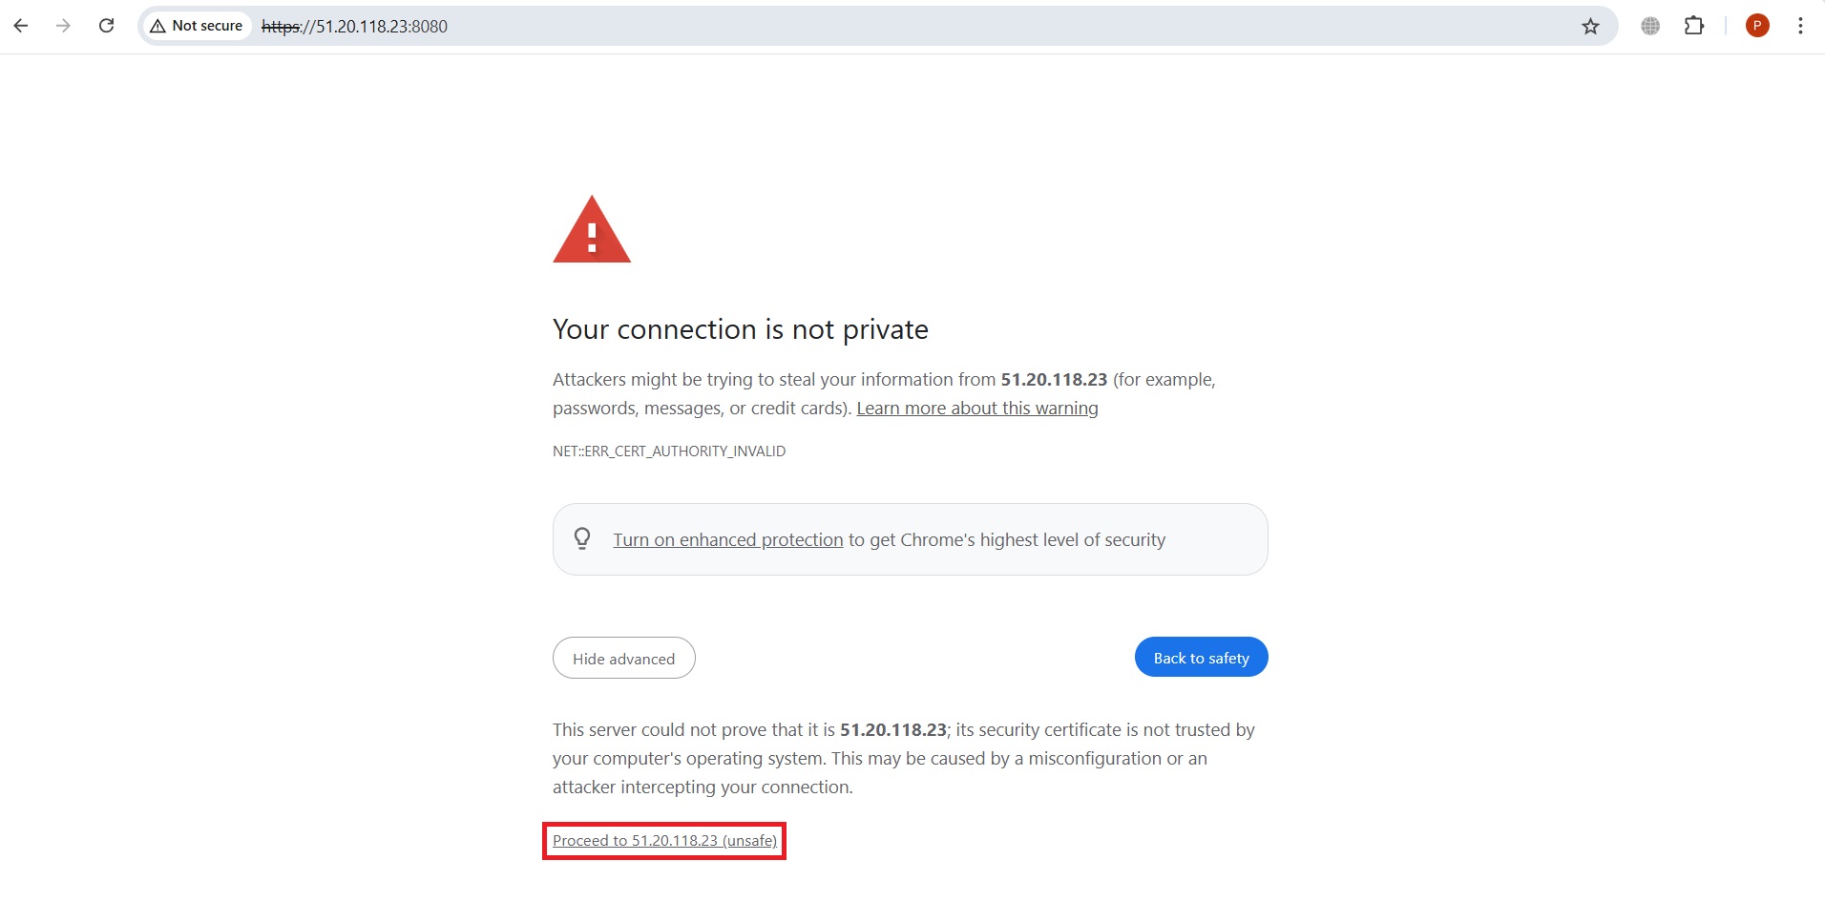Click the Not secure badge
This screenshot has width=1825, height=924.
pyautogui.click(x=197, y=26)
